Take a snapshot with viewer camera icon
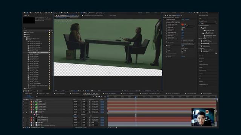241x135 pixels. (92, 91)
